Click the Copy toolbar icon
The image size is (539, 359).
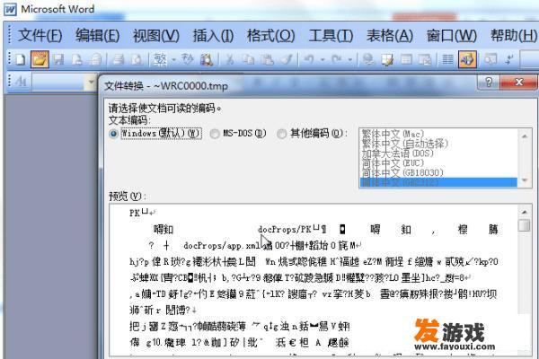point(248,60)
